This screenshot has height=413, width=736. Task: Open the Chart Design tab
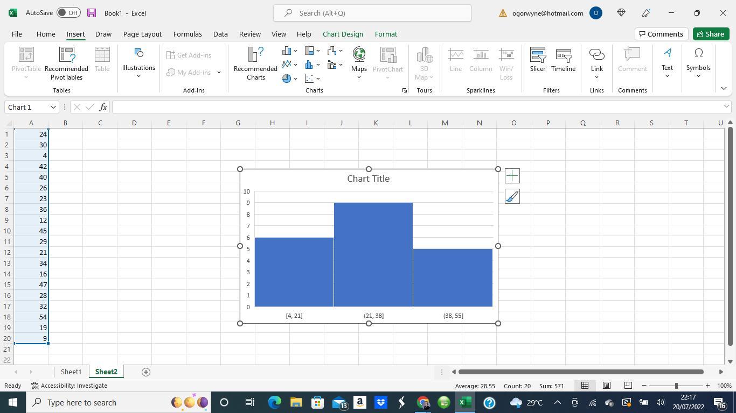click(x=343, y=34)
